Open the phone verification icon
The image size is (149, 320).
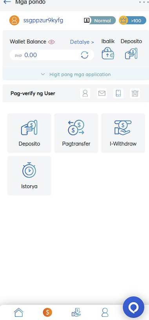118,93
